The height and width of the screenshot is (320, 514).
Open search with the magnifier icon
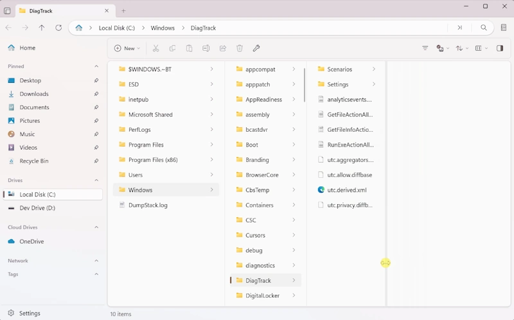click(484, 28)
